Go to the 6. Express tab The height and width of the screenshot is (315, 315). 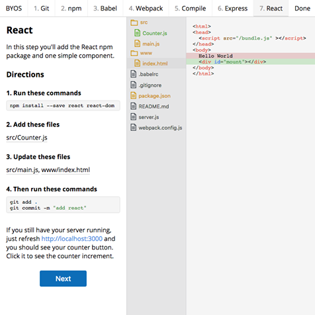click(233, 9)
